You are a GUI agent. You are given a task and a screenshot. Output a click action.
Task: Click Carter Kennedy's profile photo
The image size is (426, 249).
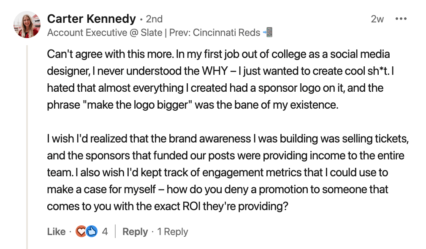pos(27,24)
